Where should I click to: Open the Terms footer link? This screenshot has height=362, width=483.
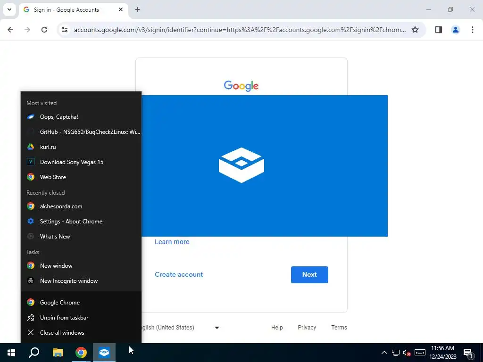pos(339,327)
